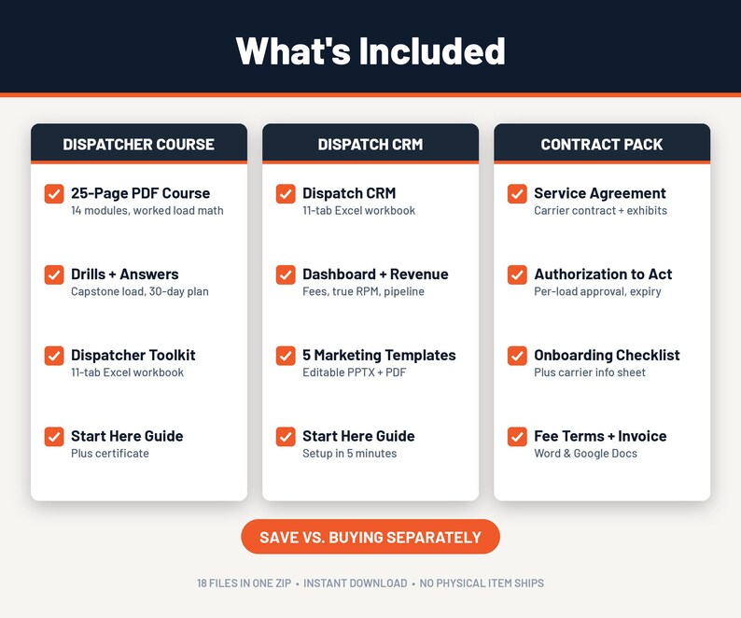This screenshot has width=741, height=618.
Task: Click the What's Included heading
Action: click(370, 50)
